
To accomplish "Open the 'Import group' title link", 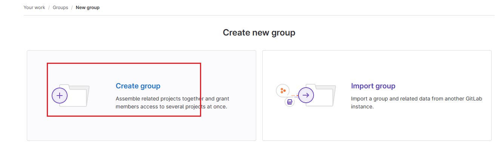I will (373, 86).
